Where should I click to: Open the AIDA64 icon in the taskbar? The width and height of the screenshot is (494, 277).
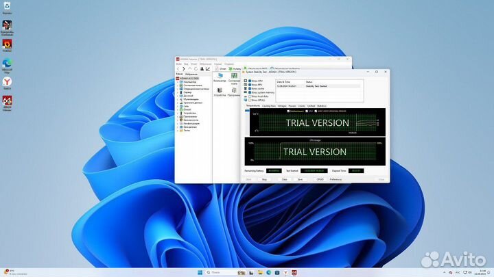[295, 272]
